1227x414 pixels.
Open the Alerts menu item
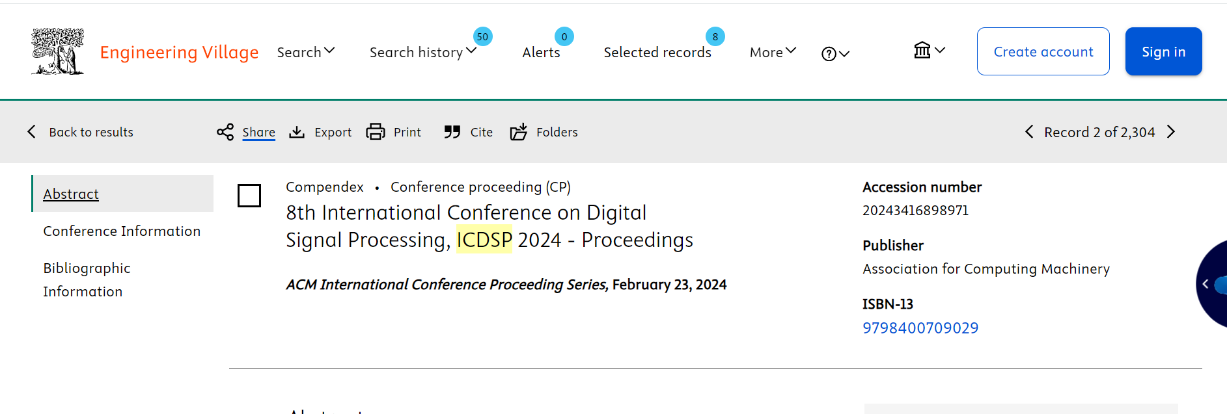click(x=542, y=52)
